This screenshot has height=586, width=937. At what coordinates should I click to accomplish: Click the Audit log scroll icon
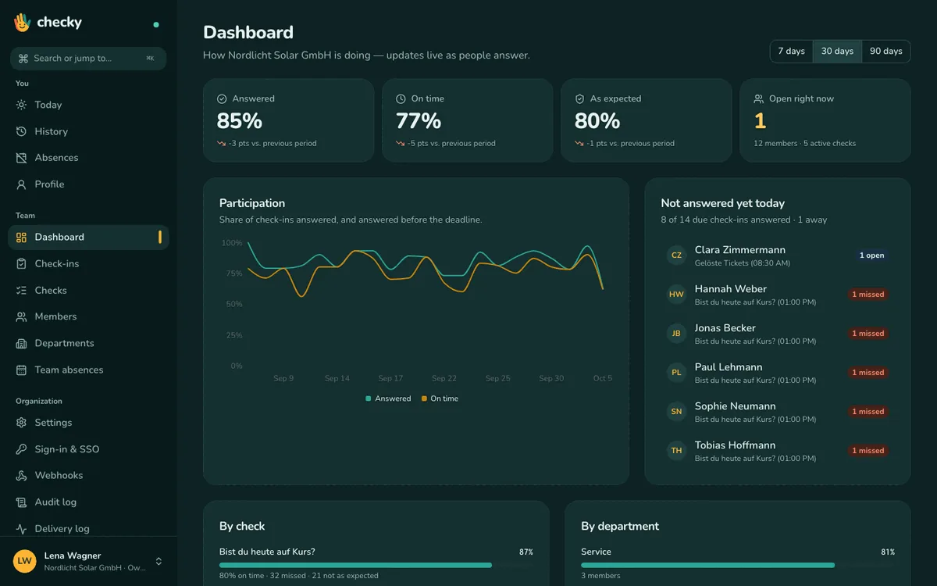pyautogui.click(x=21, y=502)
